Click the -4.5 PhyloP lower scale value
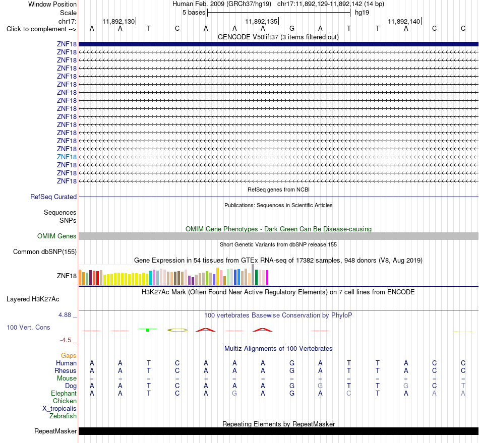 [x=66, y=340]
